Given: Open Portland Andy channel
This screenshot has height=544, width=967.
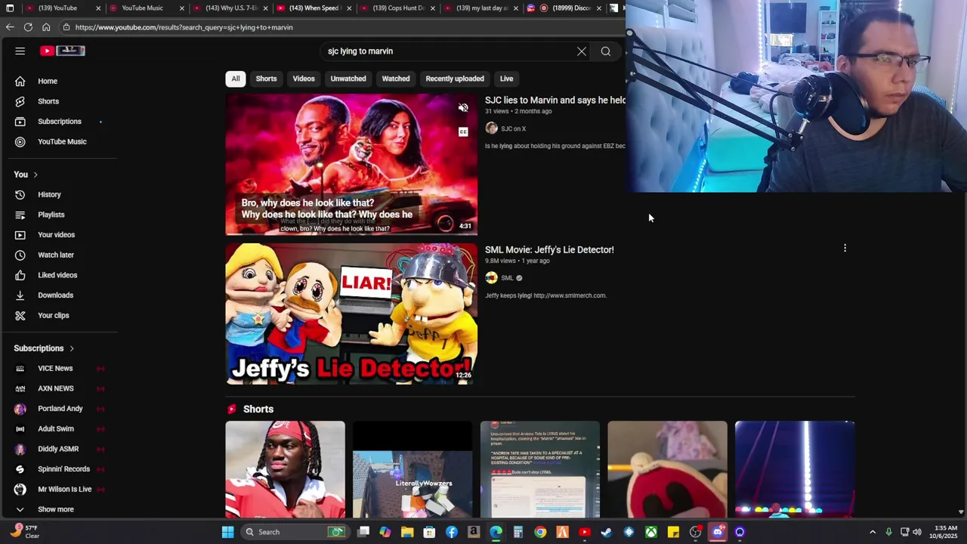Looking at the screenshot, I should click(62, 409).
